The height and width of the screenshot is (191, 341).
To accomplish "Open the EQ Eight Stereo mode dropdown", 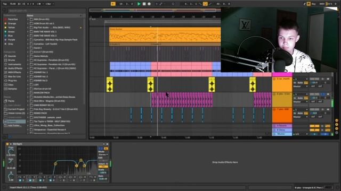I will coord(103,154).
